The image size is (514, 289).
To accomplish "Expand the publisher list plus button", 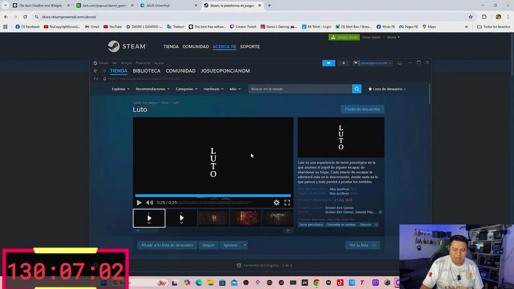I will pos(380,212).
